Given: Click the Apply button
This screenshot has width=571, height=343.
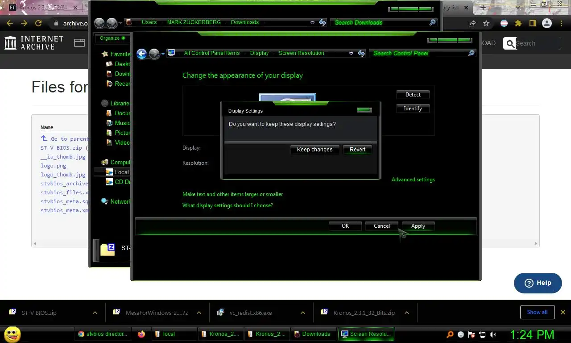Looking at the screenshot, I should (418, 226).
